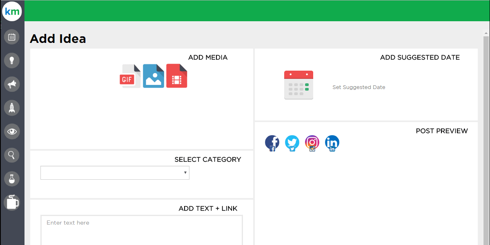Viewport: 490px width, 245px height.
Task: Click the lab flask icon in sidebar
Action: (x=12, y=178)
